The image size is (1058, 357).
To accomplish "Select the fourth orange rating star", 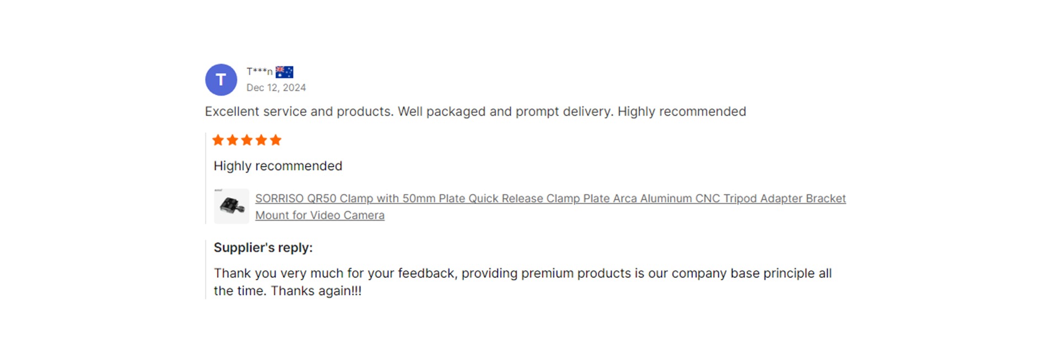I will [261, 140].
